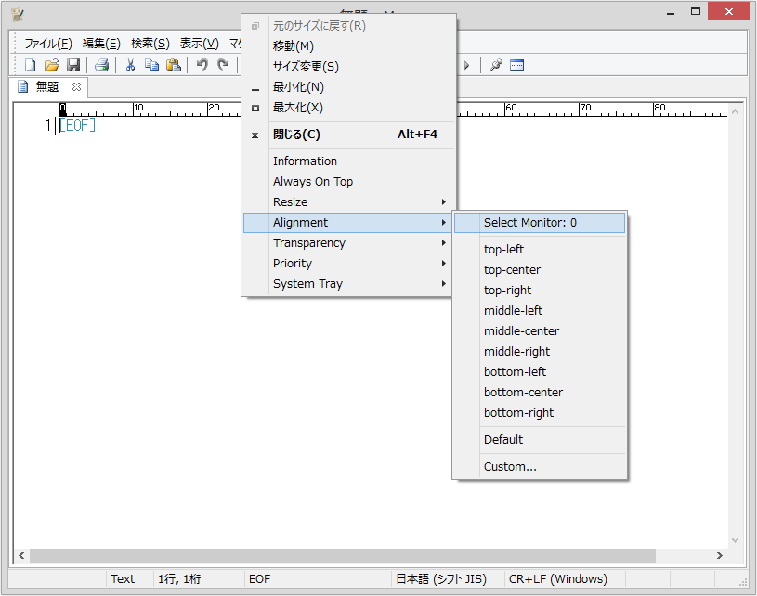
Task: Choose 最小化(N) in system menu
Action: tap(348, 87)
